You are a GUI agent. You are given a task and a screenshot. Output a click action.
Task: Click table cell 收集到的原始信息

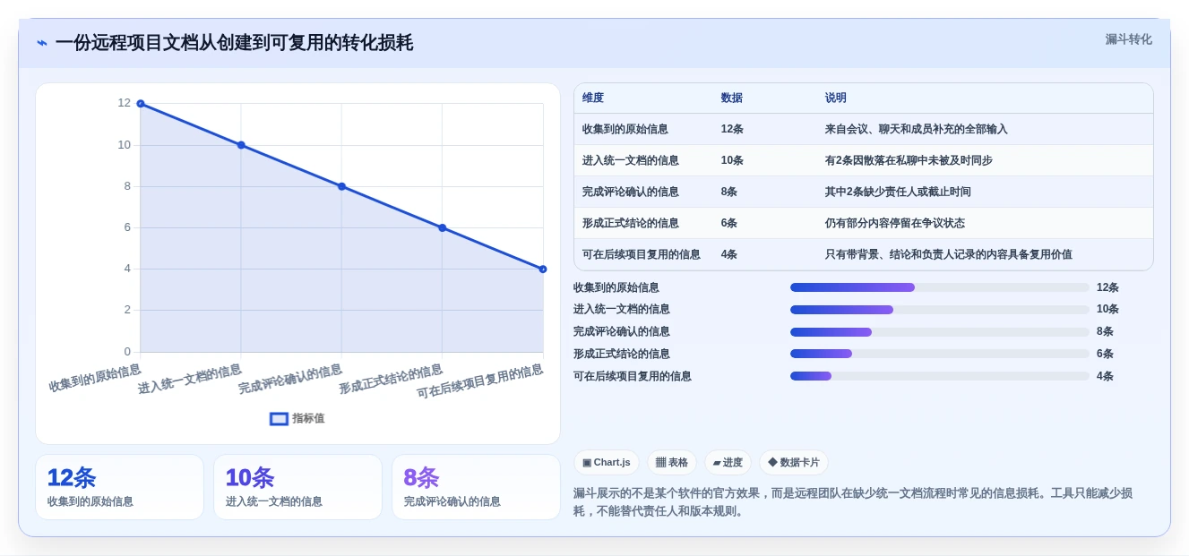click(625, 129)
